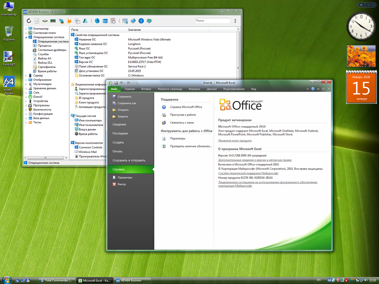Click Измените ключ продукта link

(x=235, y=141)
